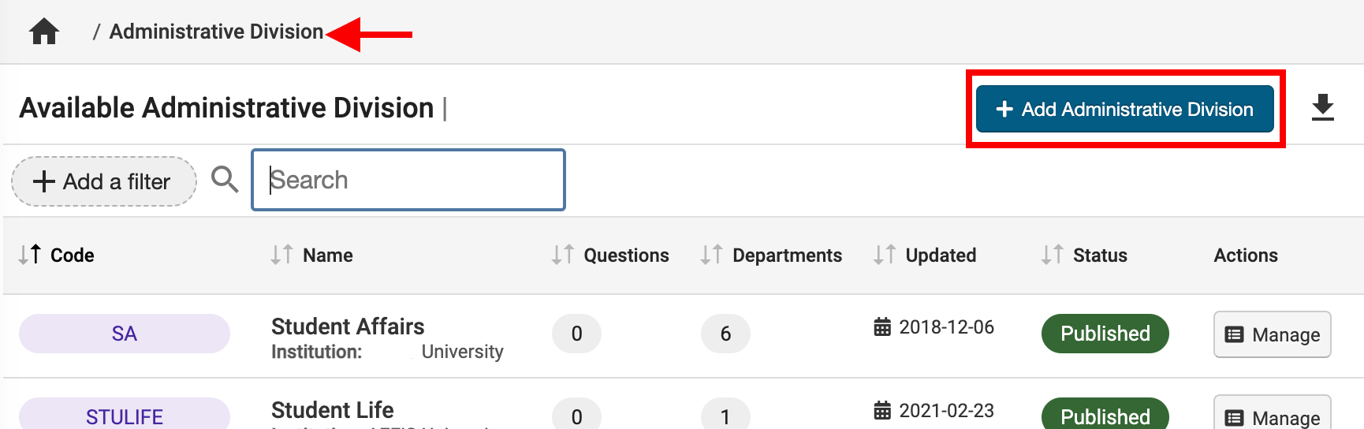
Task: Open the Add a filter dropdown
Action: point(103,181)
